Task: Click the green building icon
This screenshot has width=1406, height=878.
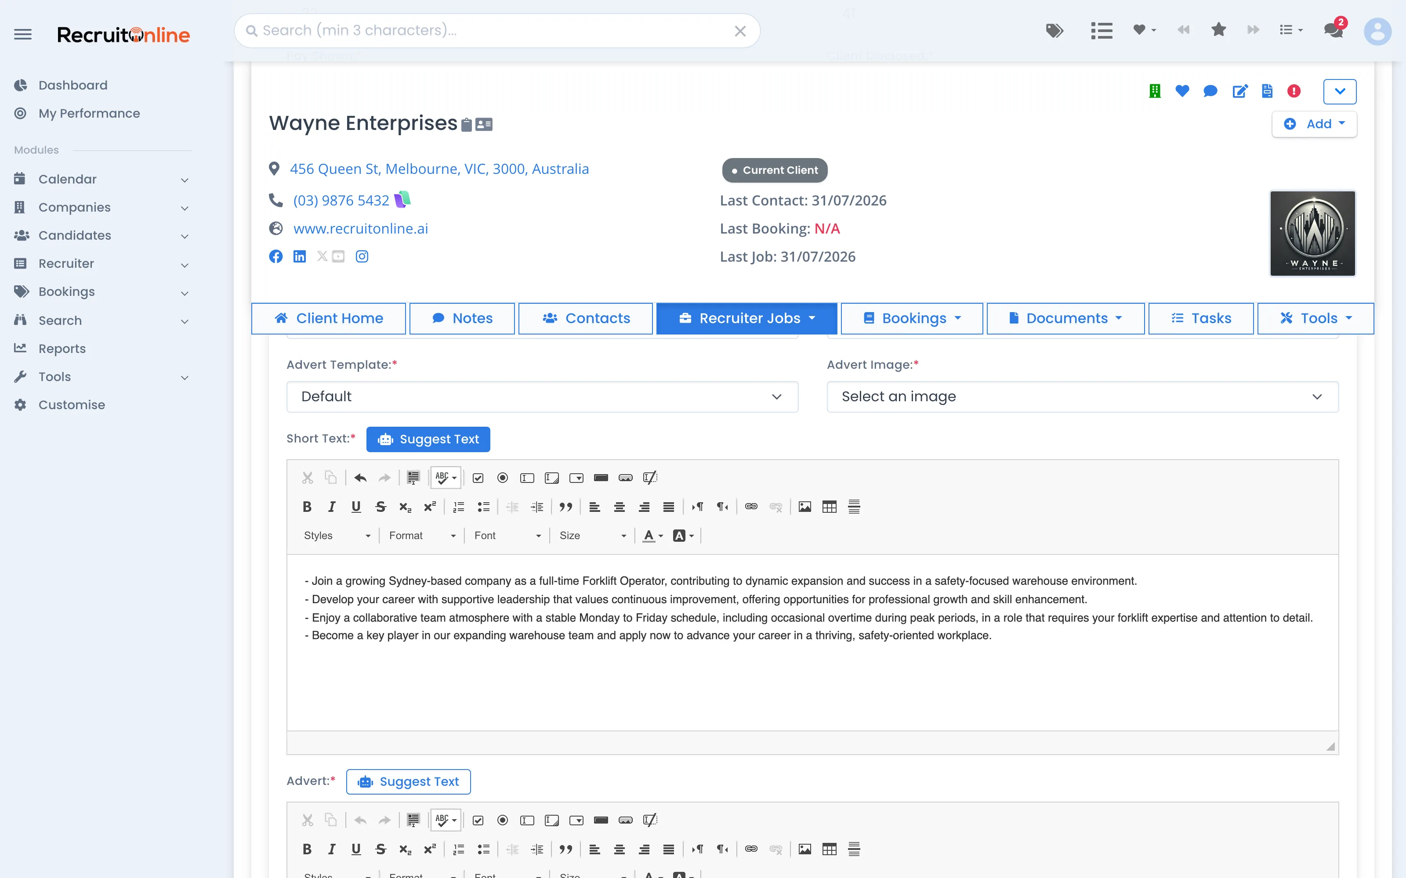Action: tap(1154, 91)
